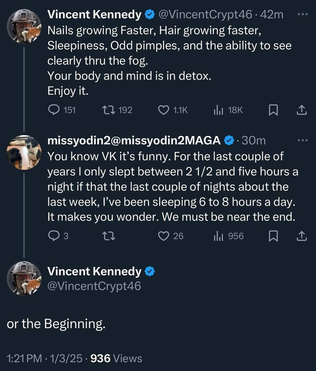Image resolution: width=316 pixels, height=371 pixels.
Task: Like missyodin2's reply with 26 likes
Action: click(x=164, y=235)
